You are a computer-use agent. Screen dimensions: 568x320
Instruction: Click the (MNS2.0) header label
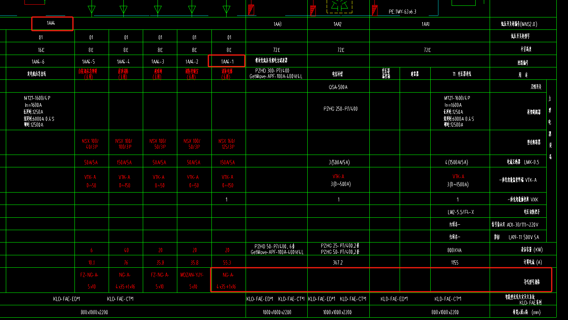coord(528,24)
